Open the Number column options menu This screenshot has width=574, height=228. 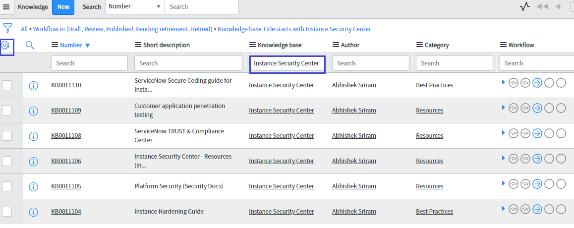pos(55,45)
